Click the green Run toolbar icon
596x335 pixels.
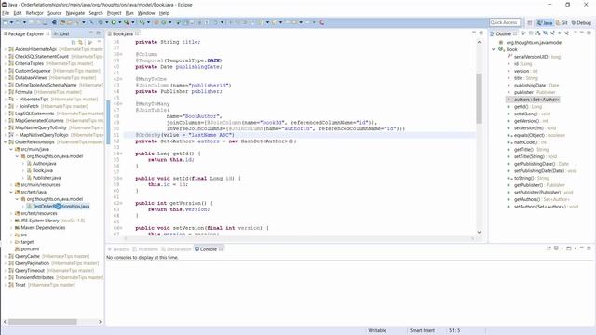[114, 22]
